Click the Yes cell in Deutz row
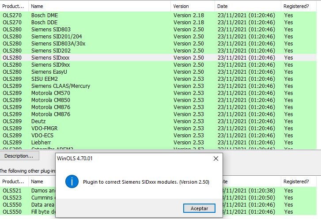This screenshot has width=321, height=219. pos(288,121)
